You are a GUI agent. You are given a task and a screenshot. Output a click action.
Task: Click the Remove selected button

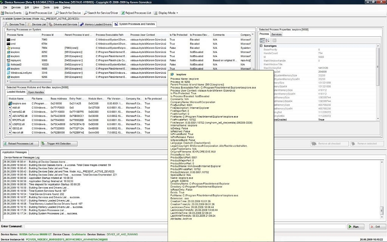[367, 143]
